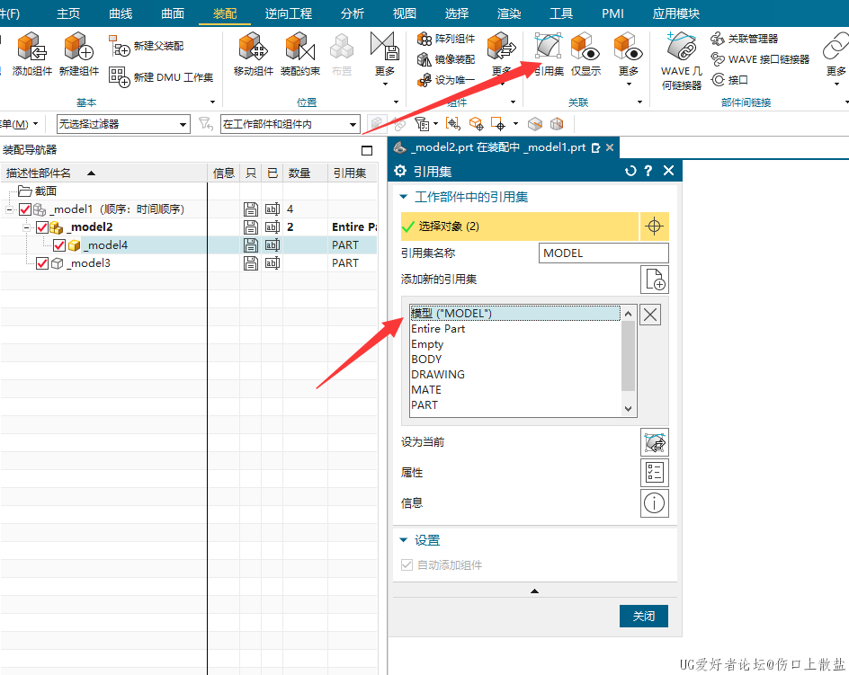
Task: Click the 引用集 (Reference Sets) ribbon icon
Action: [x=548, y=47]
